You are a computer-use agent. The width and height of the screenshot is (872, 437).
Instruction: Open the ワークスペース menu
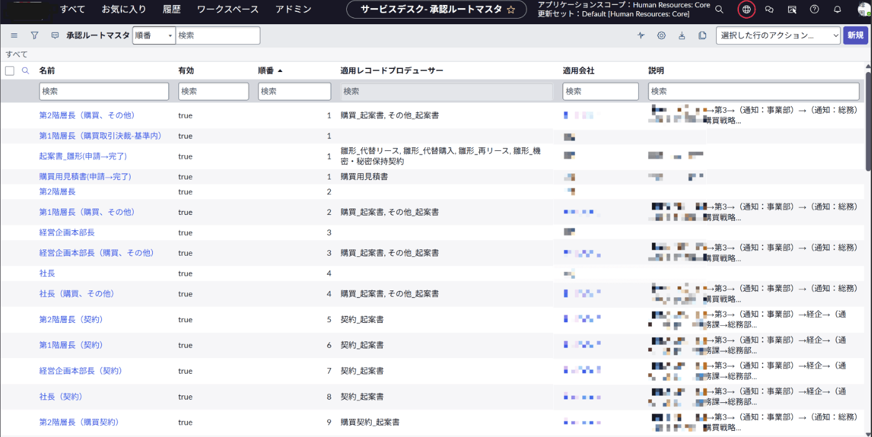point(227,9)
